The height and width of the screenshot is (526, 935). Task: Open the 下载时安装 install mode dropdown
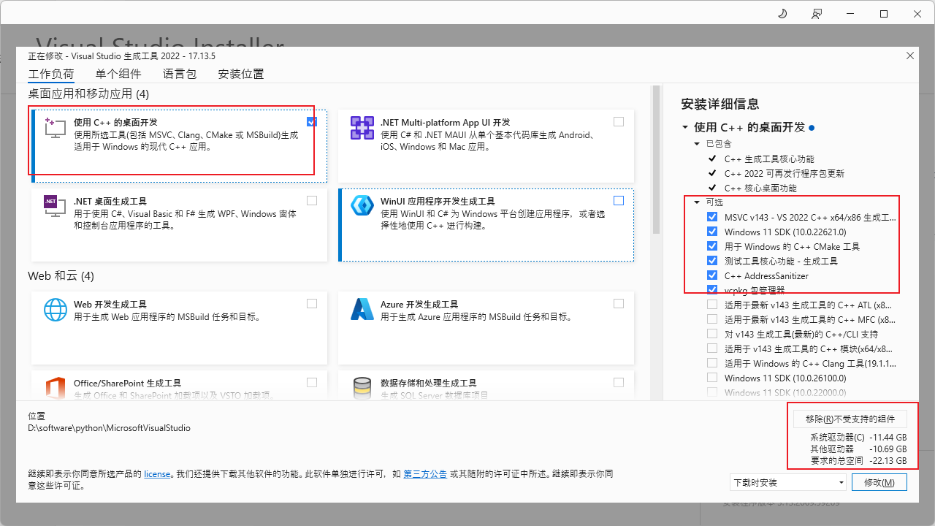[x=787, y=482]
